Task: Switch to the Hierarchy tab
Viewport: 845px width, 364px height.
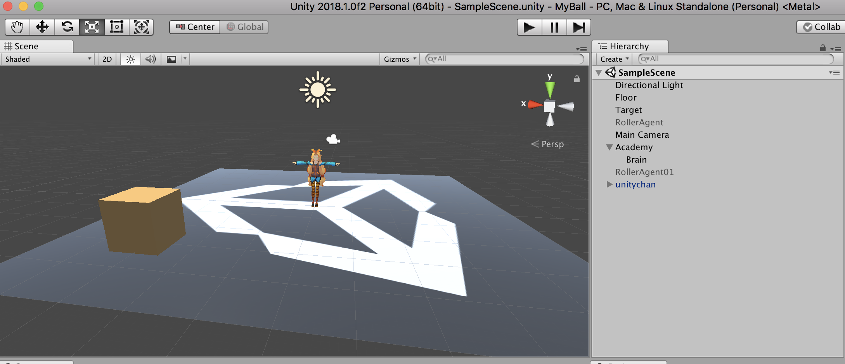Action: pos(630,46)
